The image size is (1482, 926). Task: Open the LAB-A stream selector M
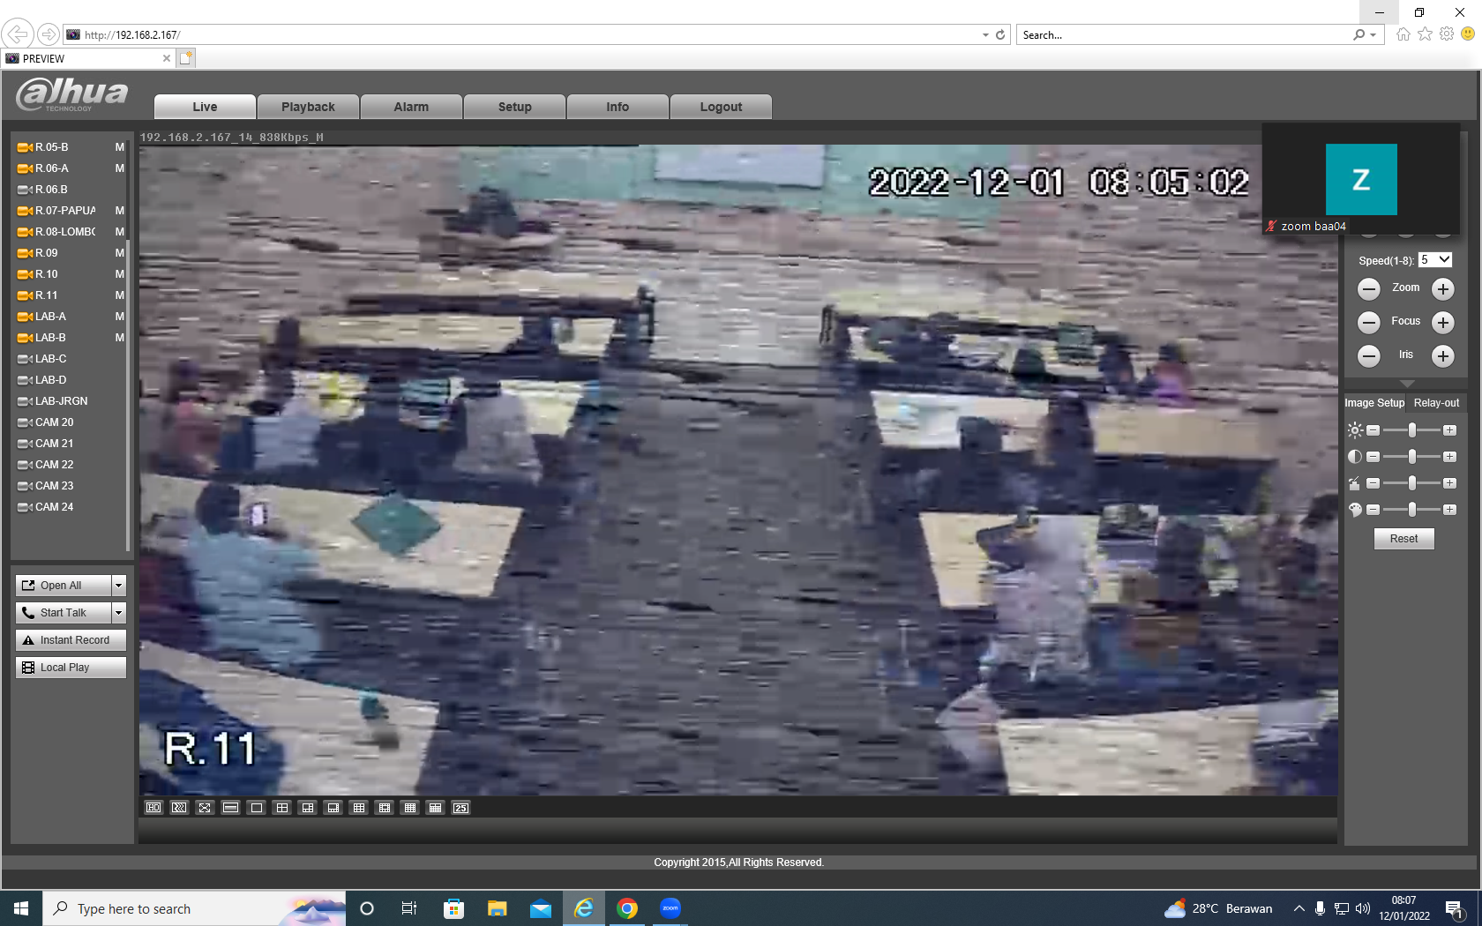[x=120, y=317]
